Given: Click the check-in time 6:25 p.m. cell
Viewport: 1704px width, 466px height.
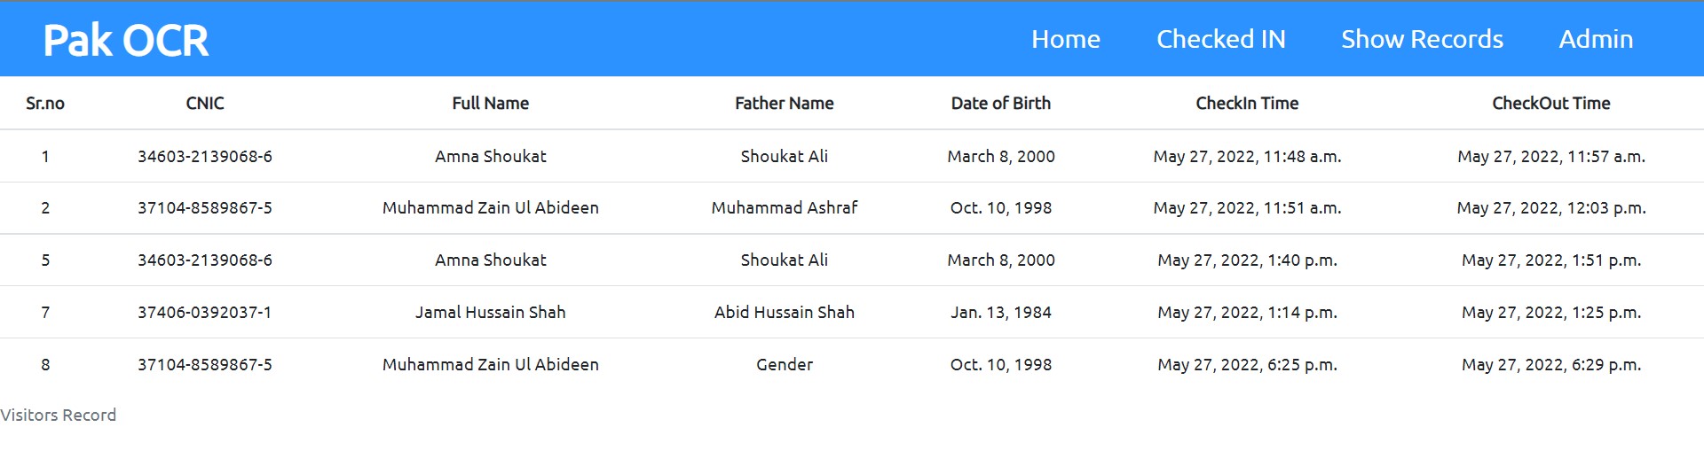Looking at the screenshot, I should [x=1247, y=364].
